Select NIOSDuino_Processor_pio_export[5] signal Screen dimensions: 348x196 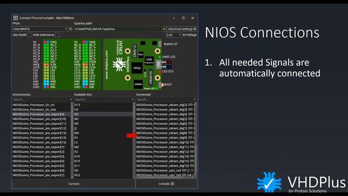pos(41,166)
